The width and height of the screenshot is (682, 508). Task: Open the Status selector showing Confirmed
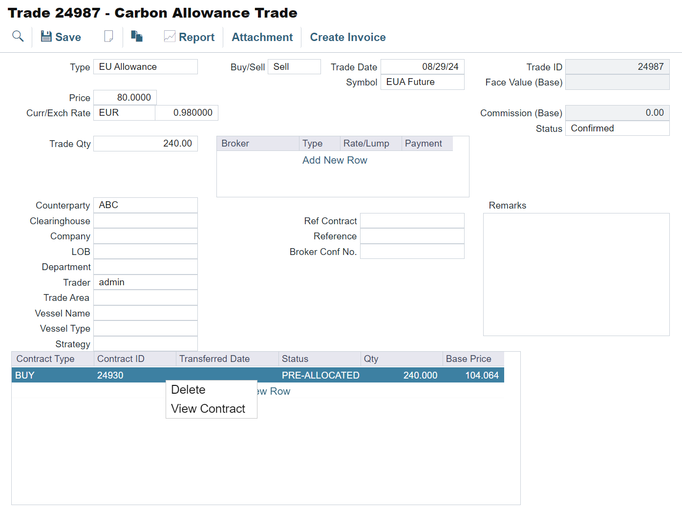tap(617, 128)
